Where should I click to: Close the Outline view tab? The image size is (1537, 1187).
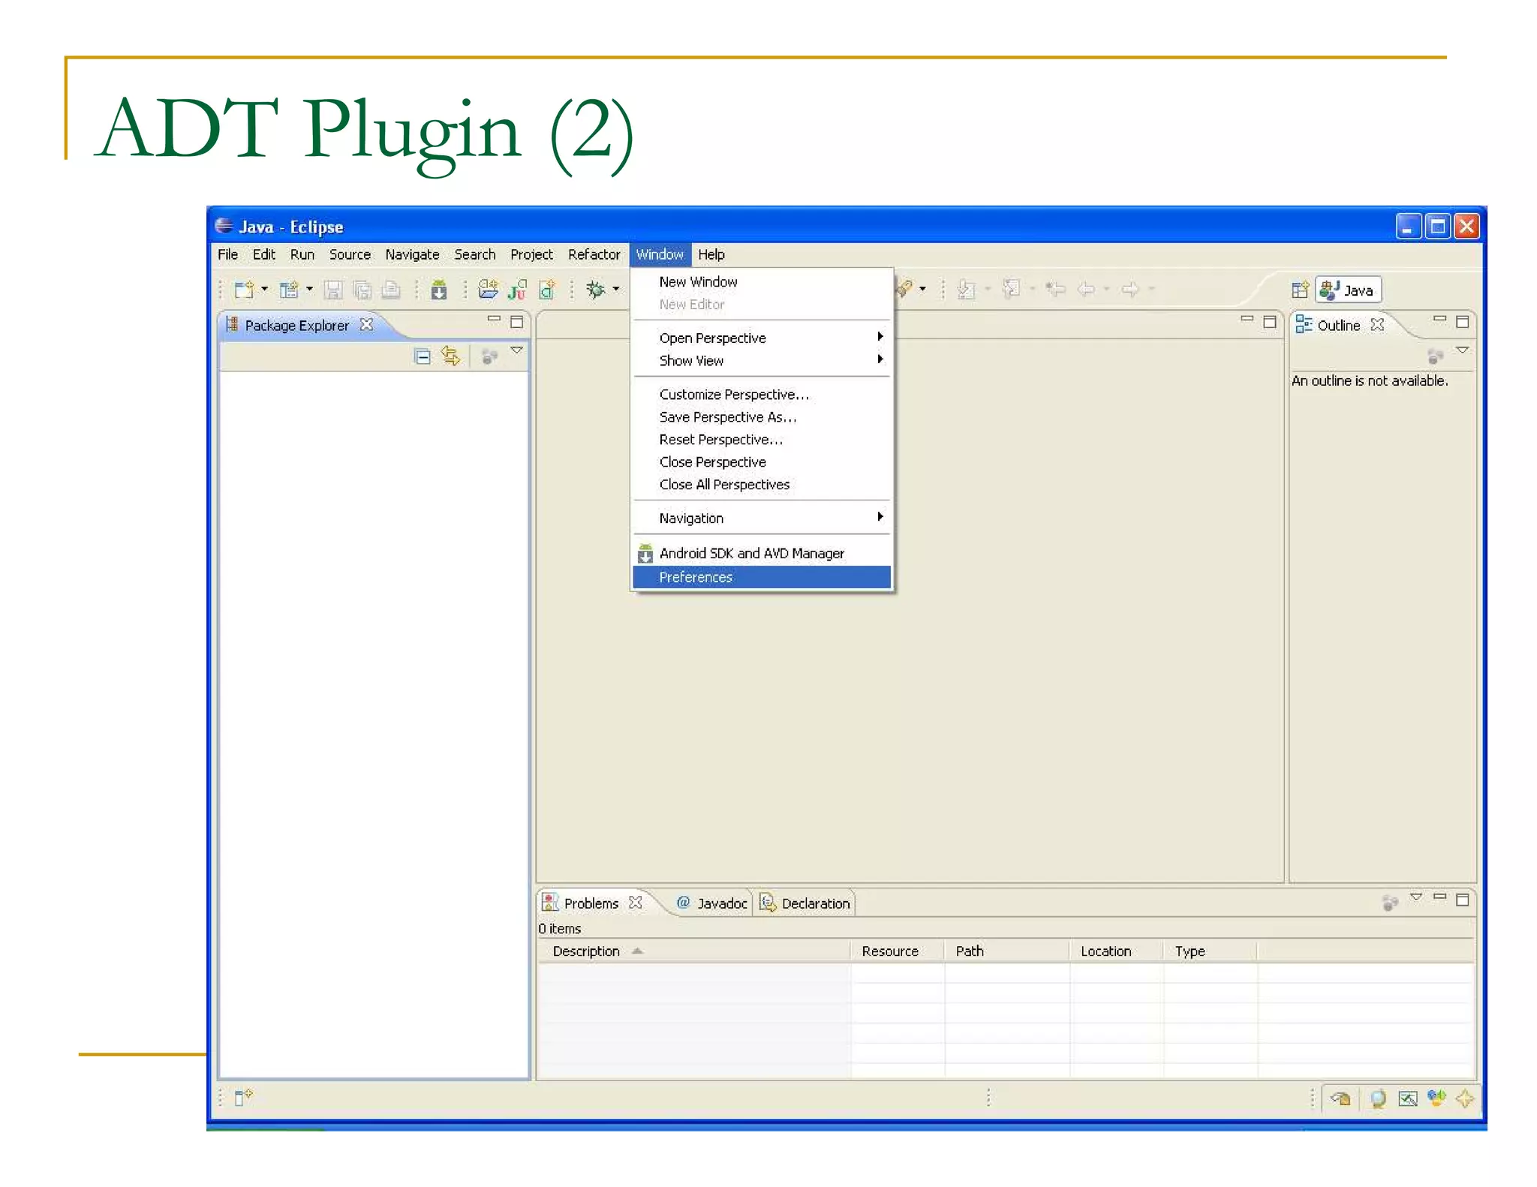[x=1377, y=324]
